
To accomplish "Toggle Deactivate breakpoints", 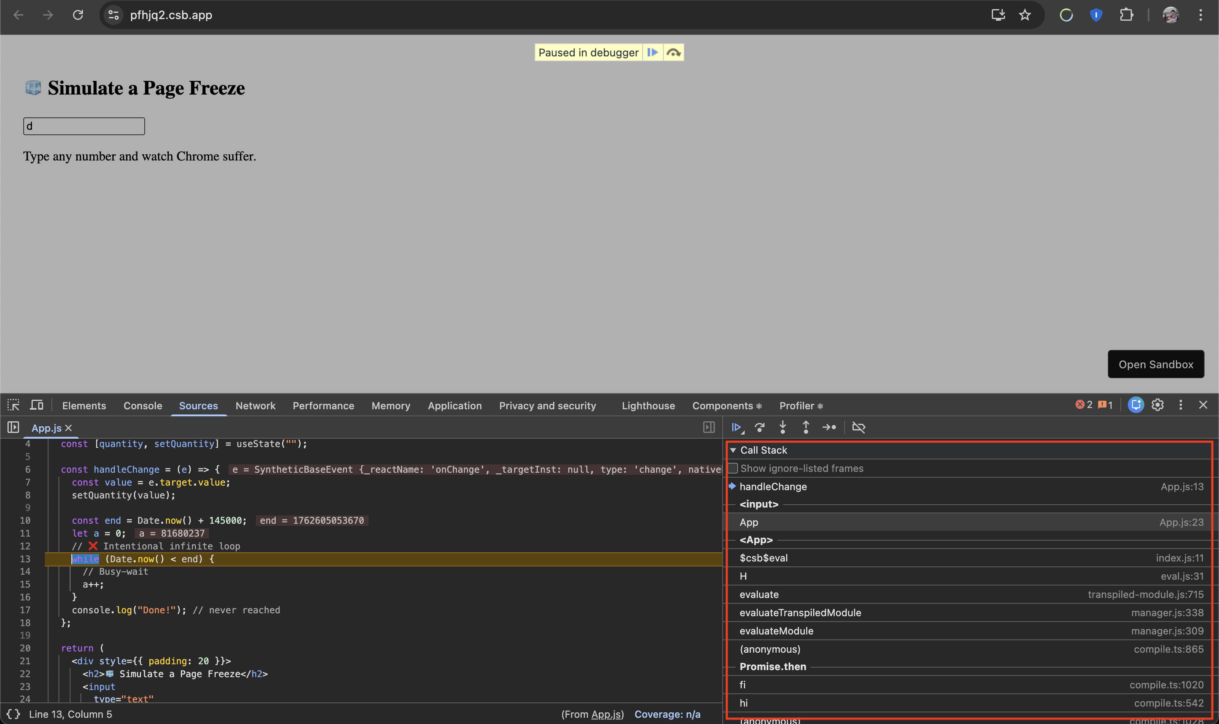I will 859,427.
